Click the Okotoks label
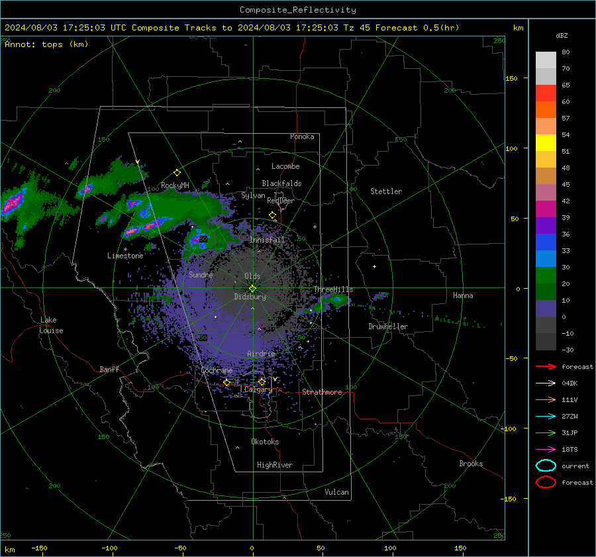Viewport: 596px width, 557px height. pos(265,442)
